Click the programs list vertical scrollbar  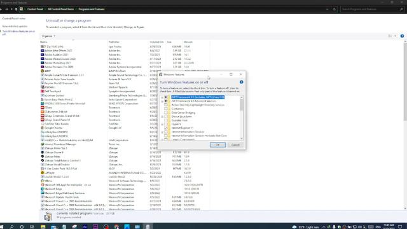(405, 81)
